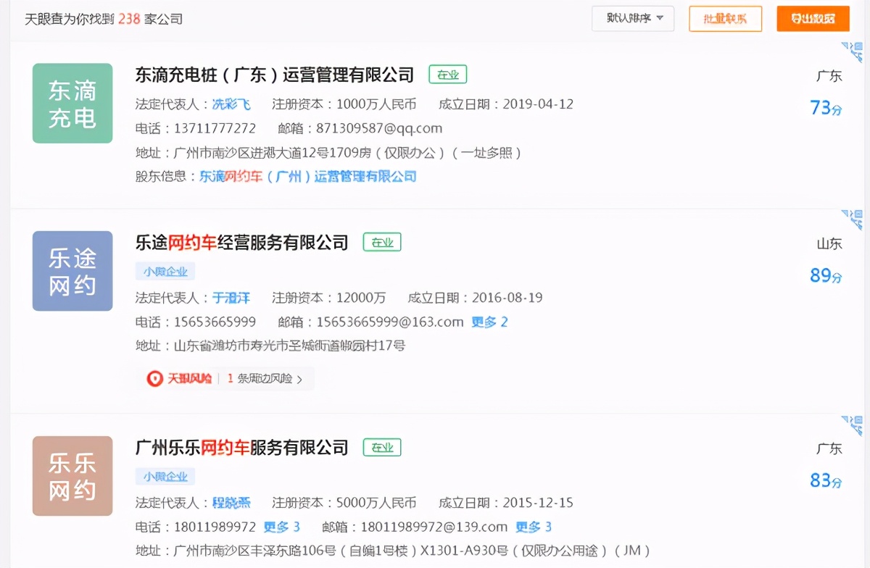This screenshot has width=870, height=568.
Task: Open shareholder 东滴网约车（广州）运营管理有限公司 link
Action: click(308, 176)
